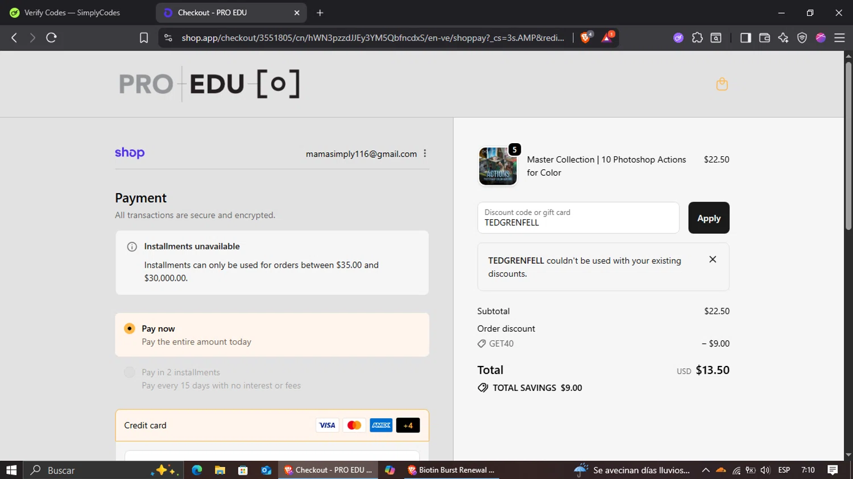Click the taskbar Buscar search box

(102, 470)
